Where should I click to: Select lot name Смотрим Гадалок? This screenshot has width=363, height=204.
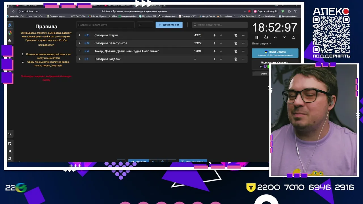[107, 59]
